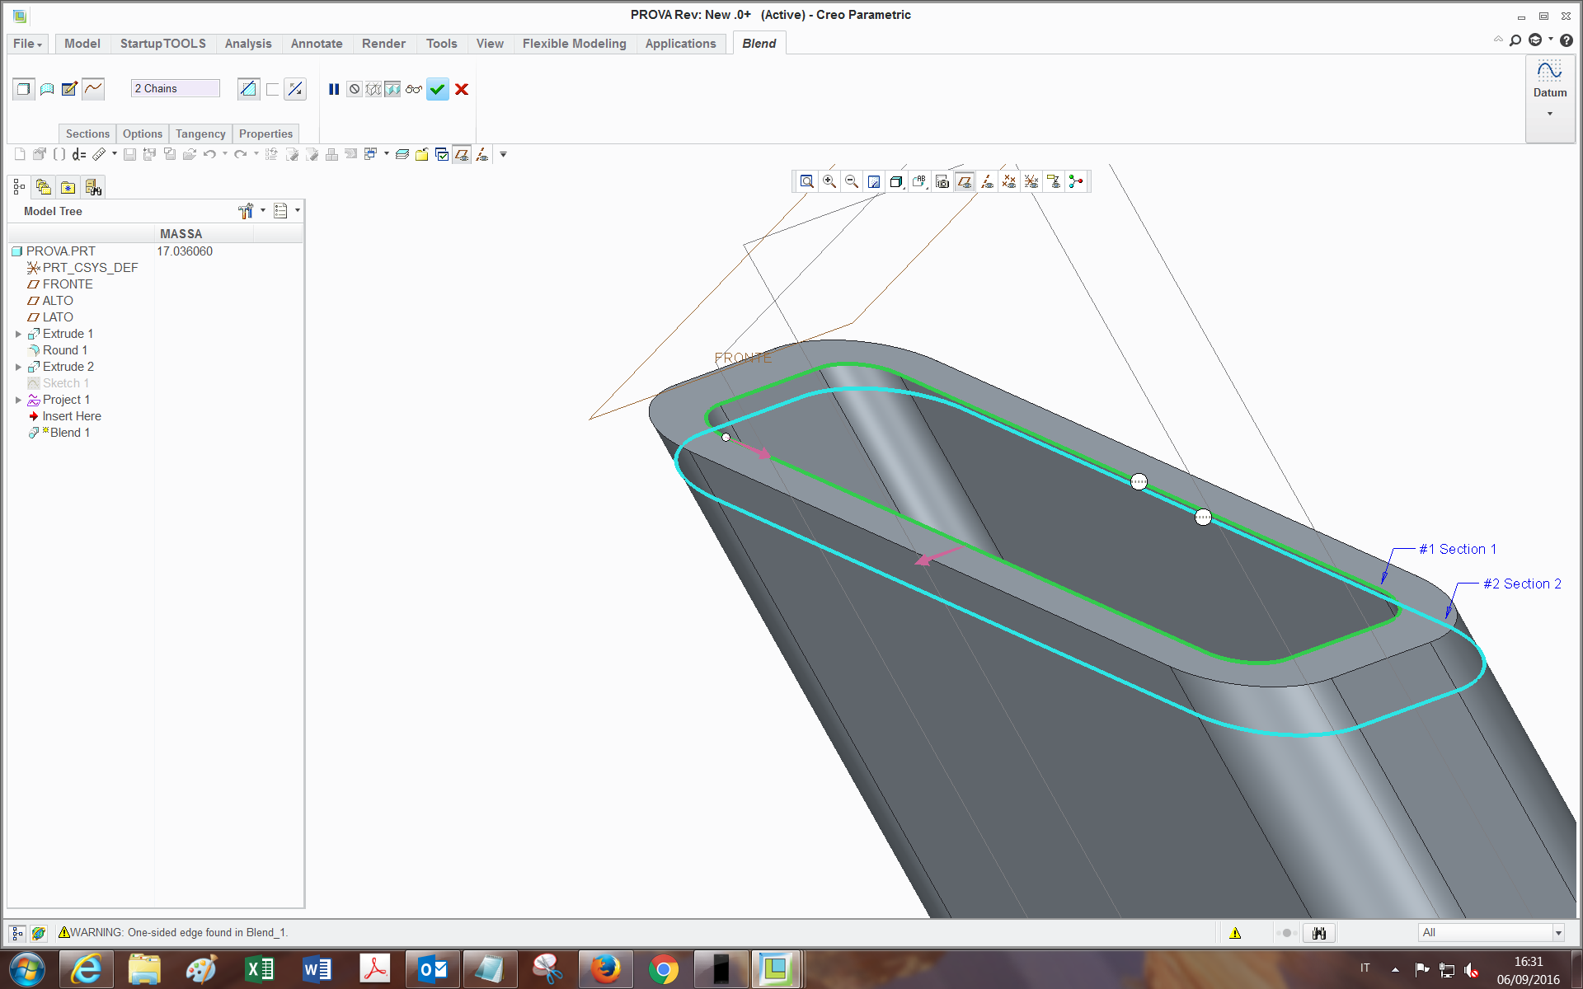Select the blend as surface option

click(x=47, y=89)
